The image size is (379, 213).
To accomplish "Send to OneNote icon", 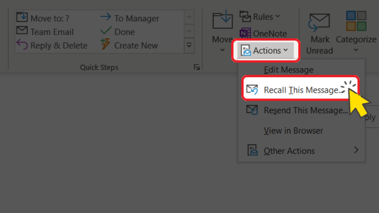I will [x=245, y=33].
